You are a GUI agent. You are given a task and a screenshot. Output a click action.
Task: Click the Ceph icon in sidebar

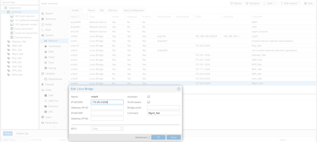click(x=43, y=117)
